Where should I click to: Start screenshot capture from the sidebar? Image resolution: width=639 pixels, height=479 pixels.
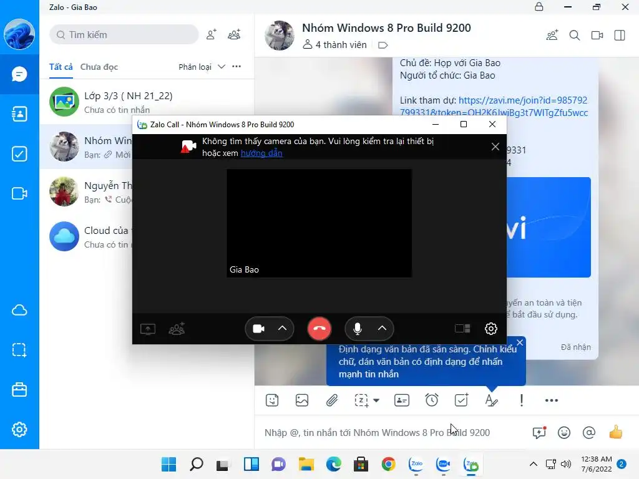coord(19,350)
